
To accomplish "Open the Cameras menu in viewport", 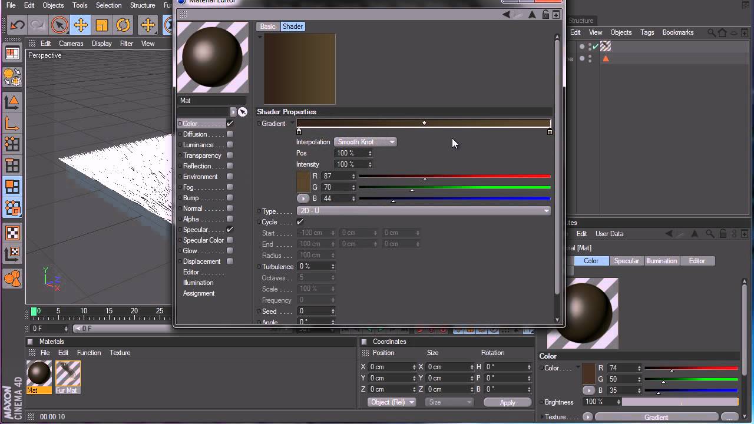I will pos(71,44).
